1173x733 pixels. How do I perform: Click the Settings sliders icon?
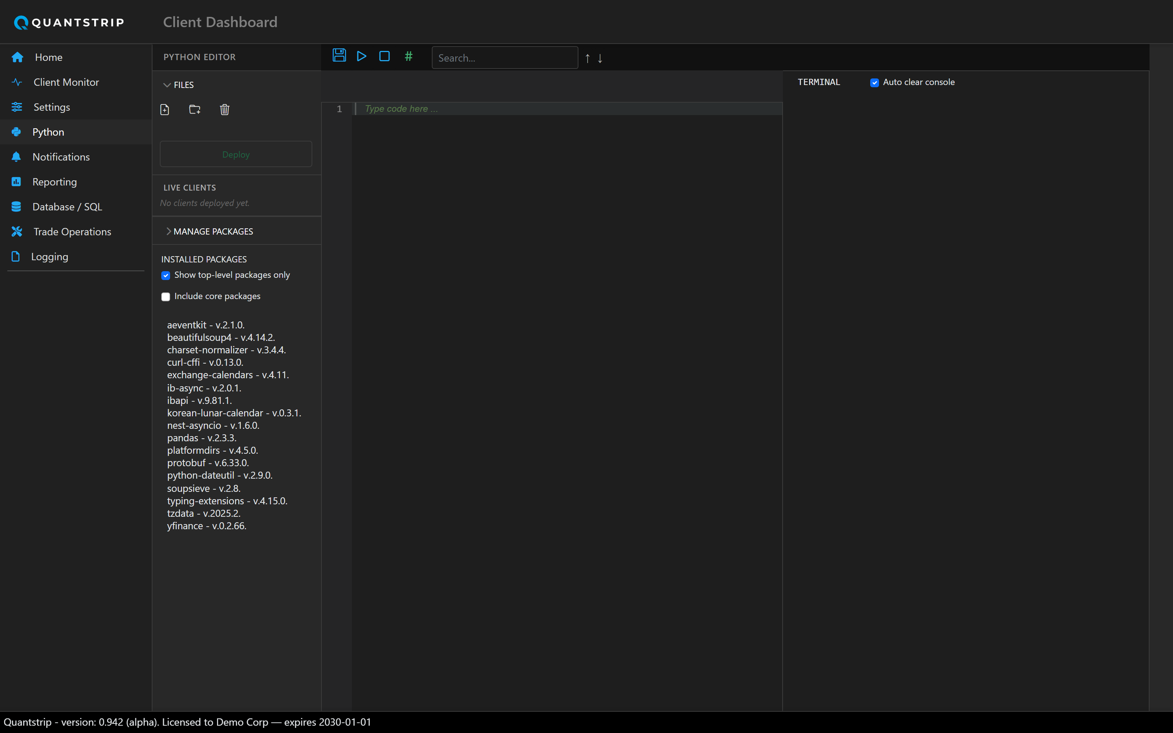click(x=17, y=107)
